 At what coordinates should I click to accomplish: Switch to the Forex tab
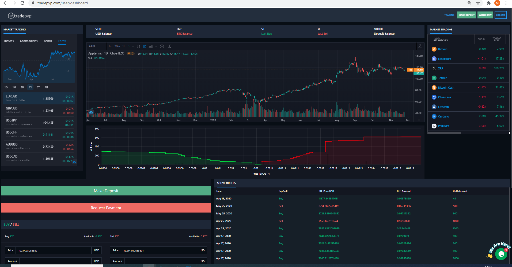(x=62, y=41)
